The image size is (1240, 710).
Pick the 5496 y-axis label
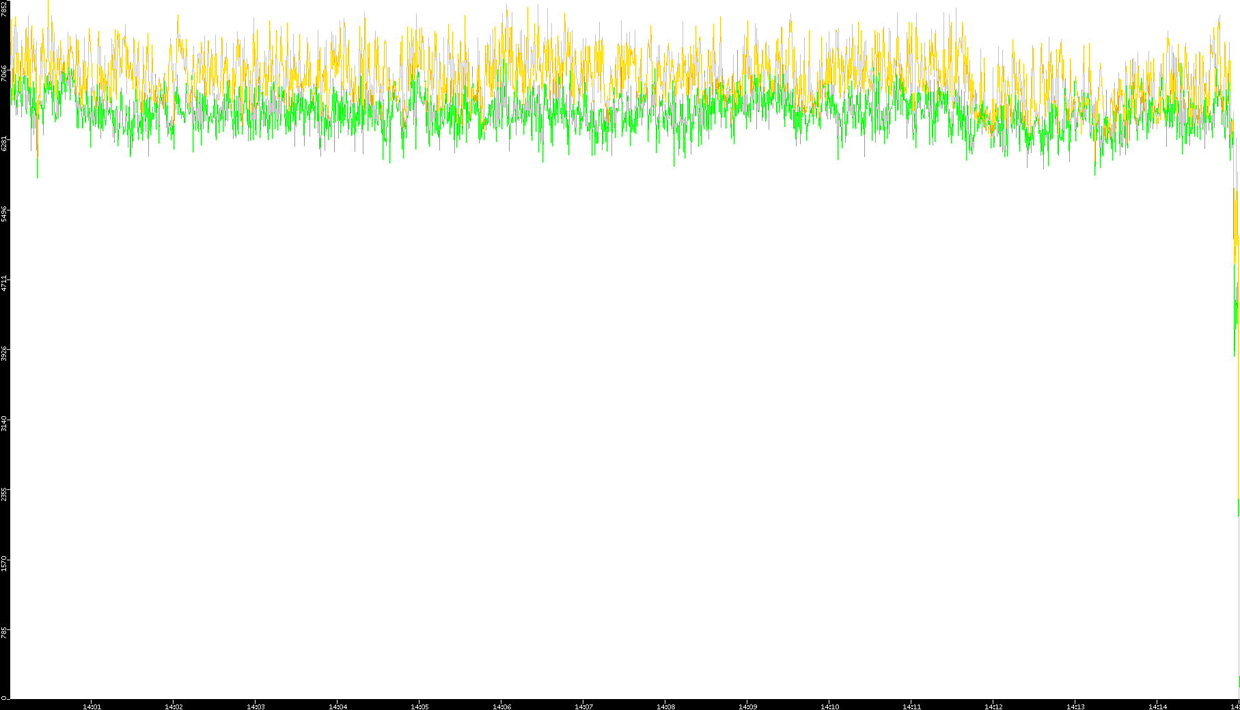(x=4, y=213)
